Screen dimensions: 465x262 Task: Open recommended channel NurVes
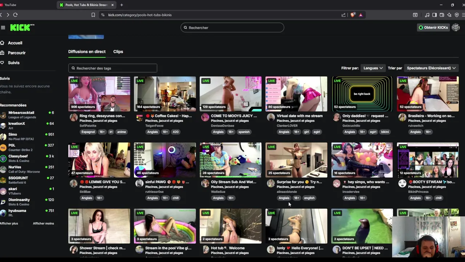[x=27, y=169]
